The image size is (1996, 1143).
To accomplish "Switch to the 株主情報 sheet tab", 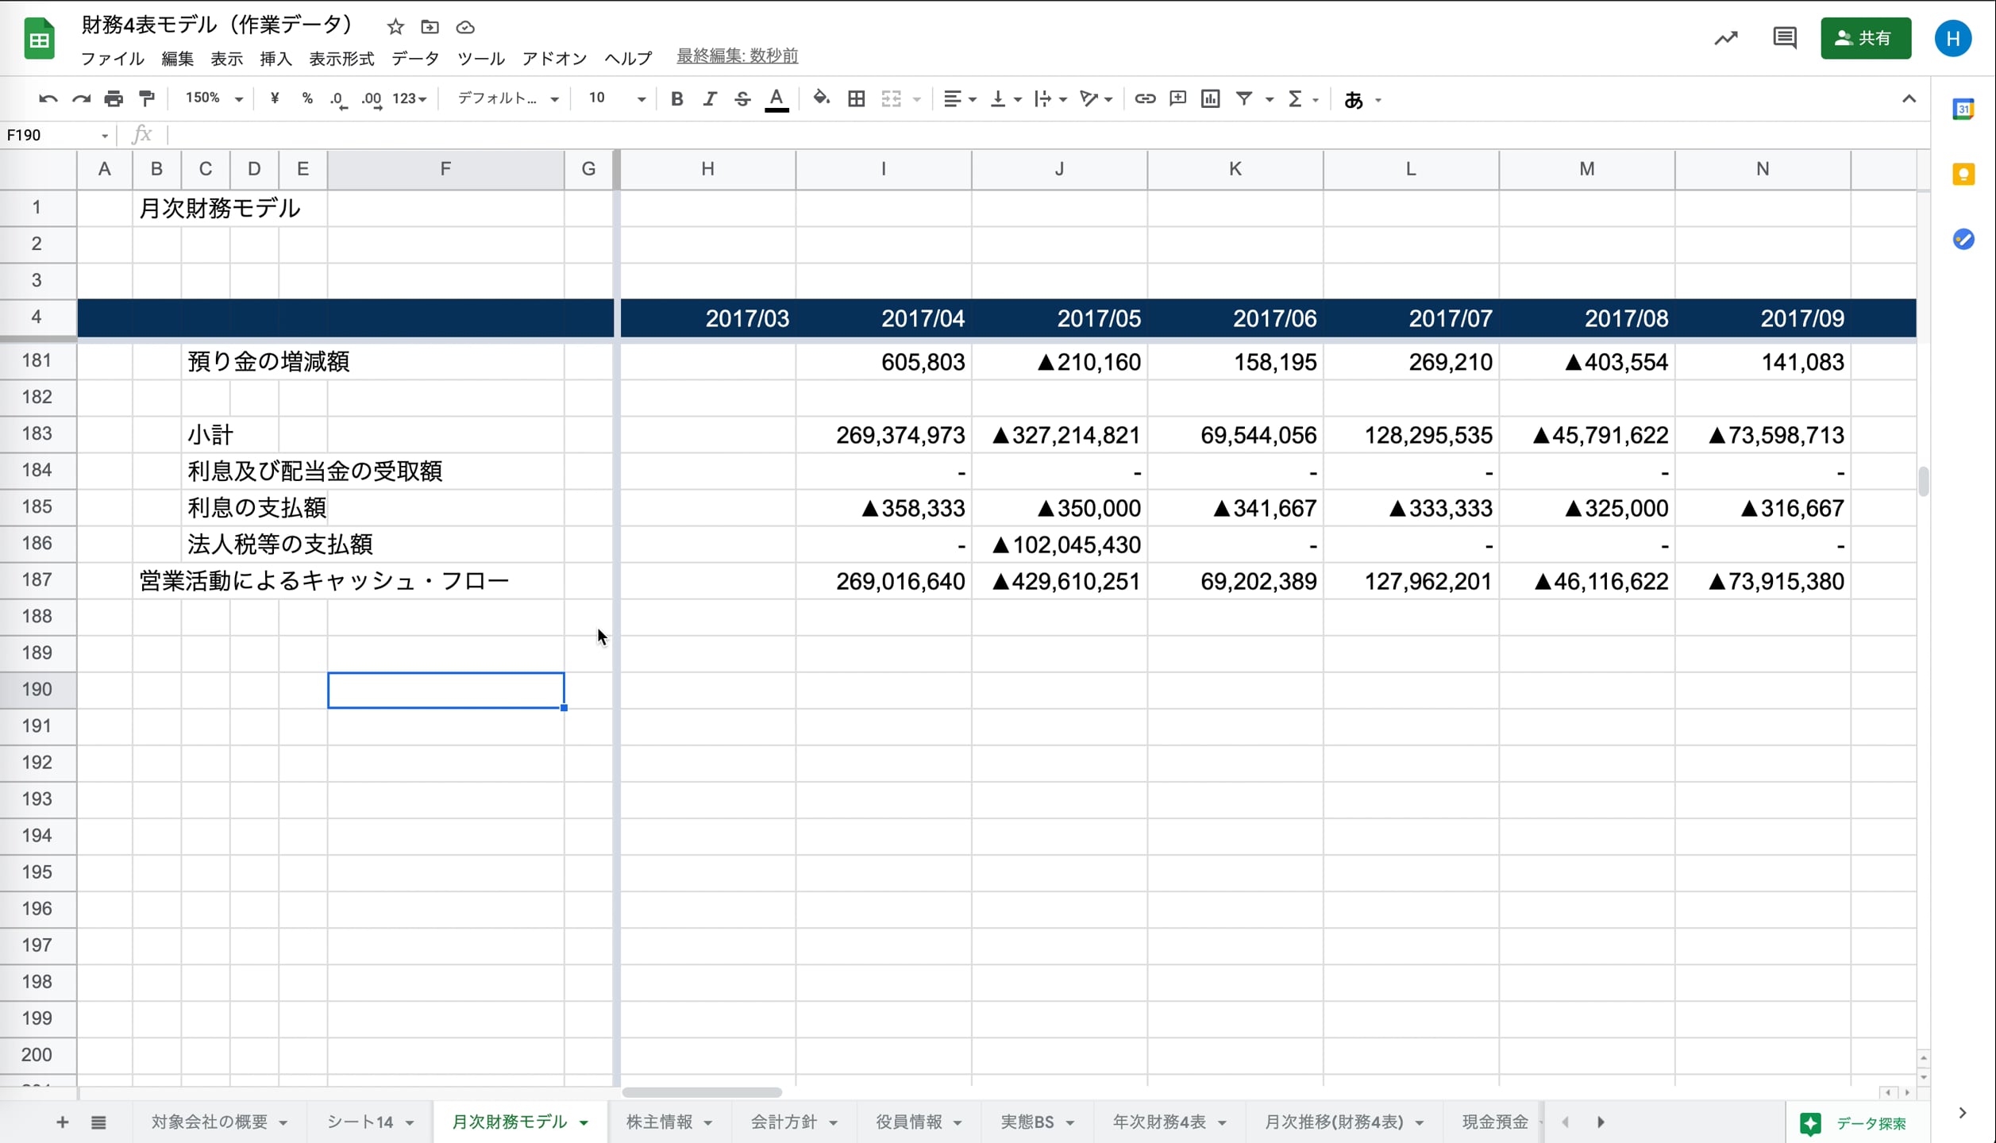I will point(659,1122).
